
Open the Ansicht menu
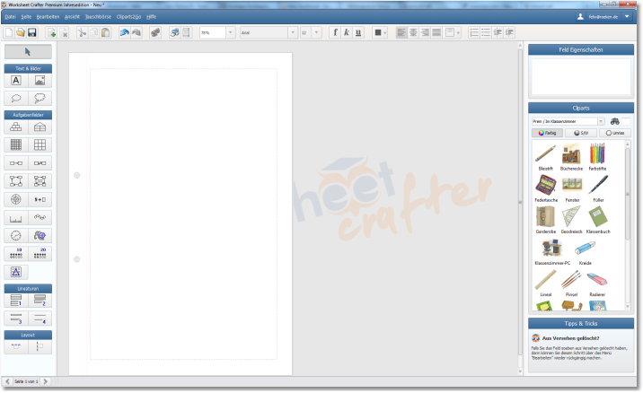pos(72,17)
